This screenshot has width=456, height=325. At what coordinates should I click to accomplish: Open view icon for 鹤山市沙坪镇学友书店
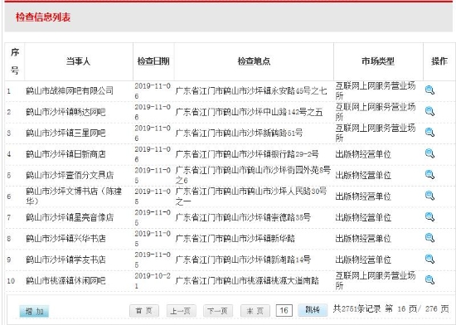click(429, 259)
